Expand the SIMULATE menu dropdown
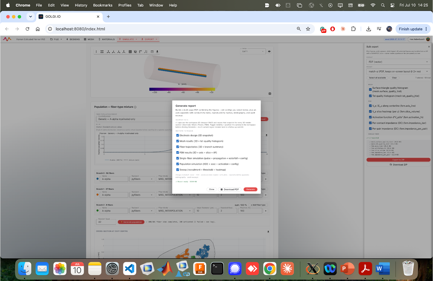The width and height of the screenshot is (433, 281). pyautogui.click(x=128, y=39)
